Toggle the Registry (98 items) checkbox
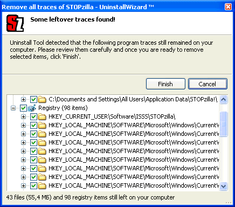The height and width of the screenshot is (207, 235). point(23,108)
